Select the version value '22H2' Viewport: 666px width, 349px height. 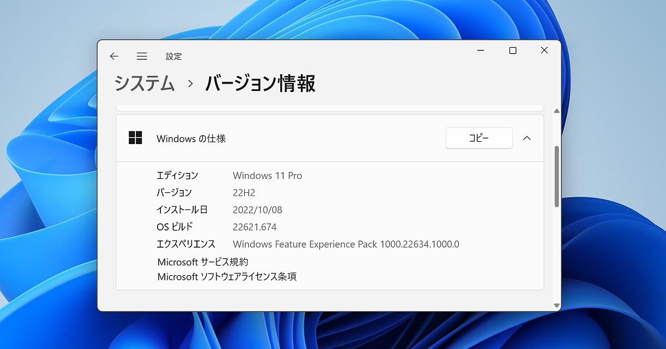pyautogui.click(x=244, y=193)
